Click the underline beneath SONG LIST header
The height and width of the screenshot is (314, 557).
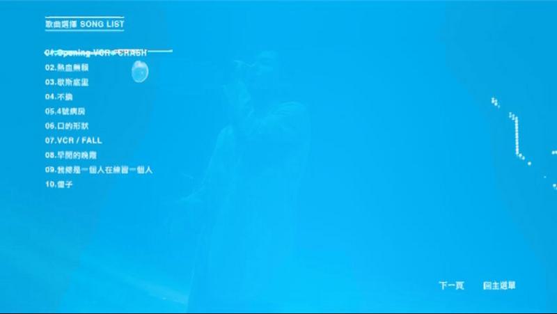[85, 31]
